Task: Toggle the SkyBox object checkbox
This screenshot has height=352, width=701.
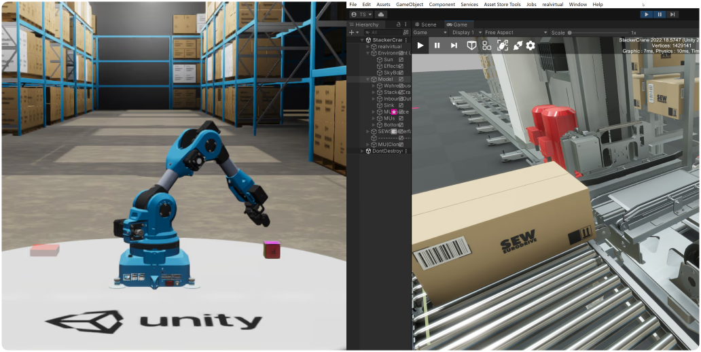Action: click(401, 73)
